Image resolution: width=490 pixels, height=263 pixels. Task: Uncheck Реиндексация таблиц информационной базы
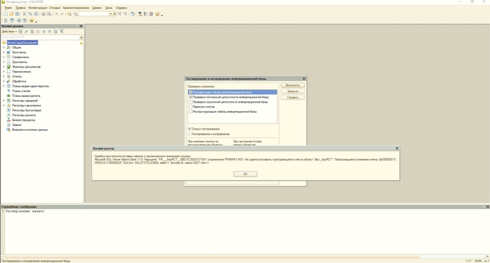190,93
